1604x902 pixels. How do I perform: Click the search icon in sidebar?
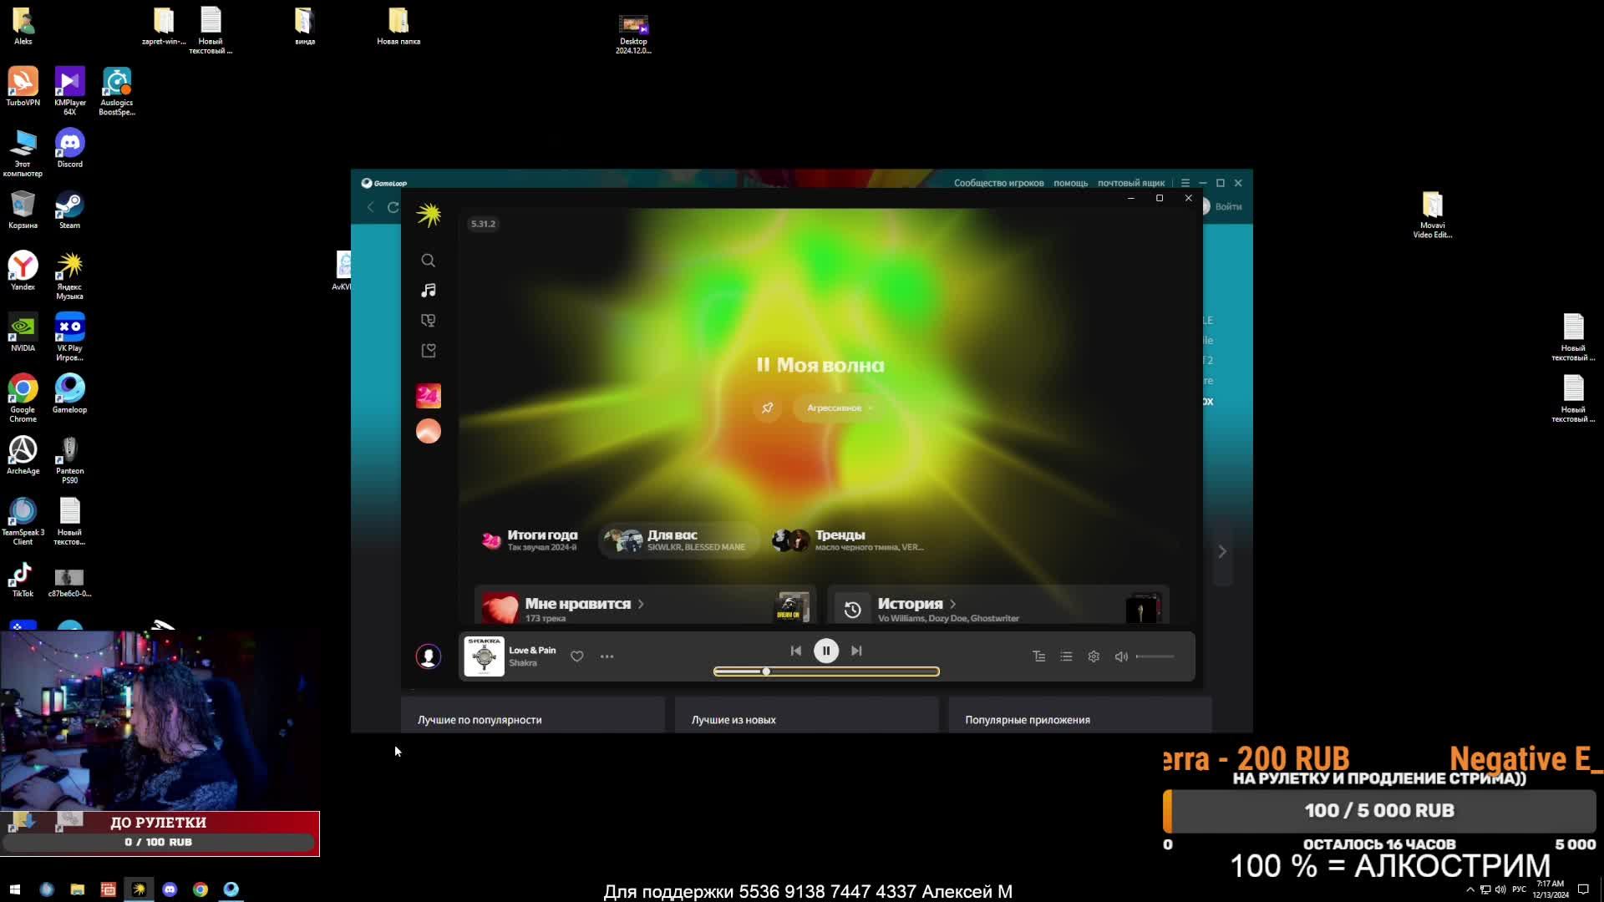coord(429,259)
